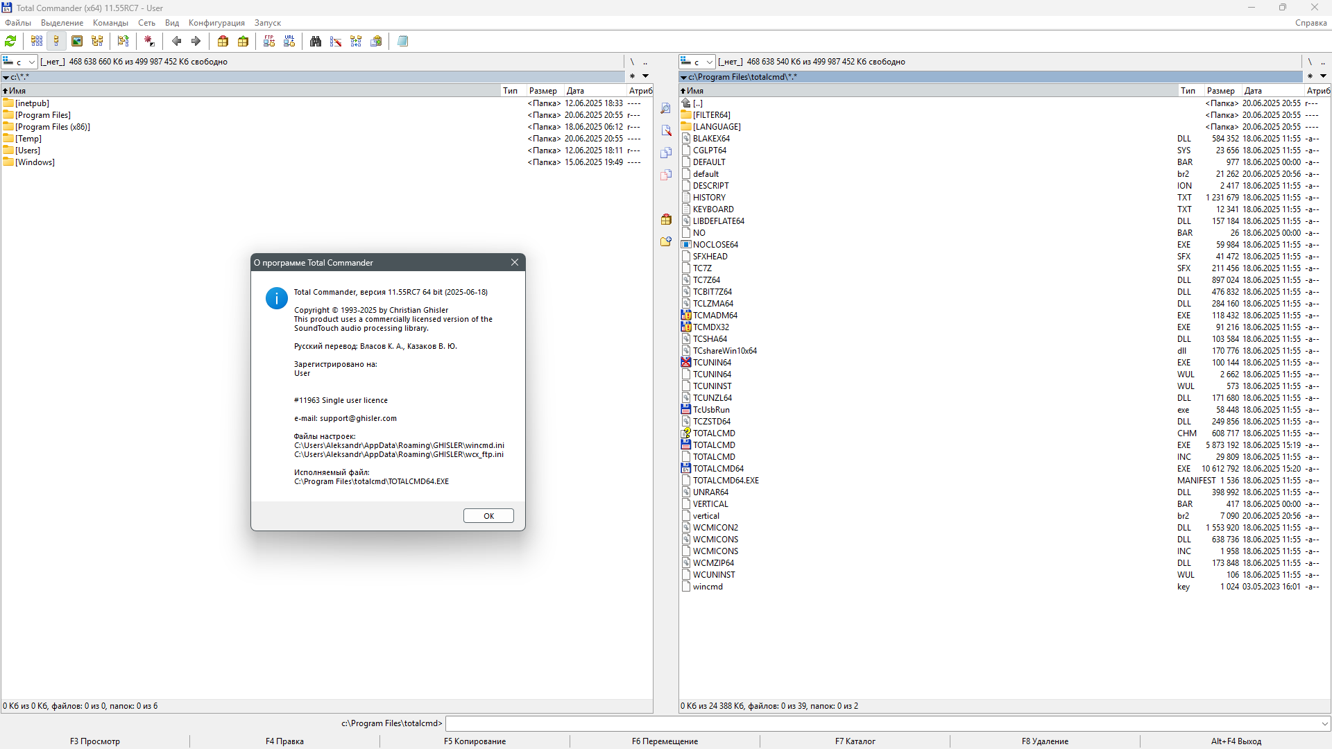The image size is (1332, 749).
Task: Open the FTP connection icon
Action: pos(269,42)
